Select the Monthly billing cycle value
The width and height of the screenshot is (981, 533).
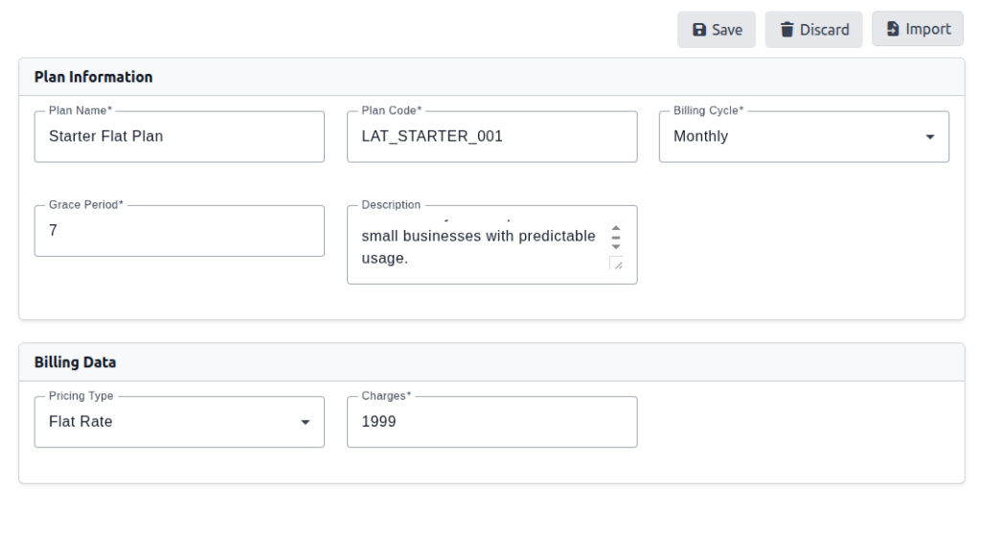point(701,137)
